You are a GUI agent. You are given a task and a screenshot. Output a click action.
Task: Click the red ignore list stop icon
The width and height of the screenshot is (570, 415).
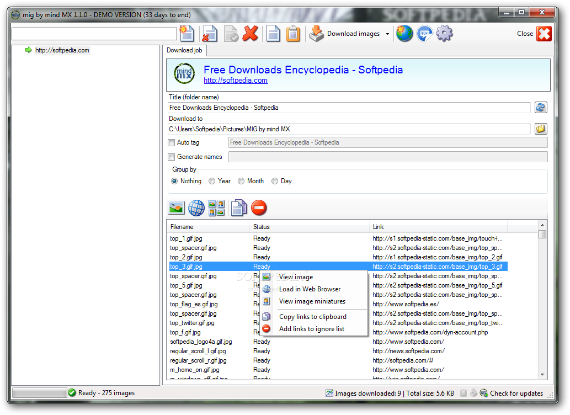point(259,208)
